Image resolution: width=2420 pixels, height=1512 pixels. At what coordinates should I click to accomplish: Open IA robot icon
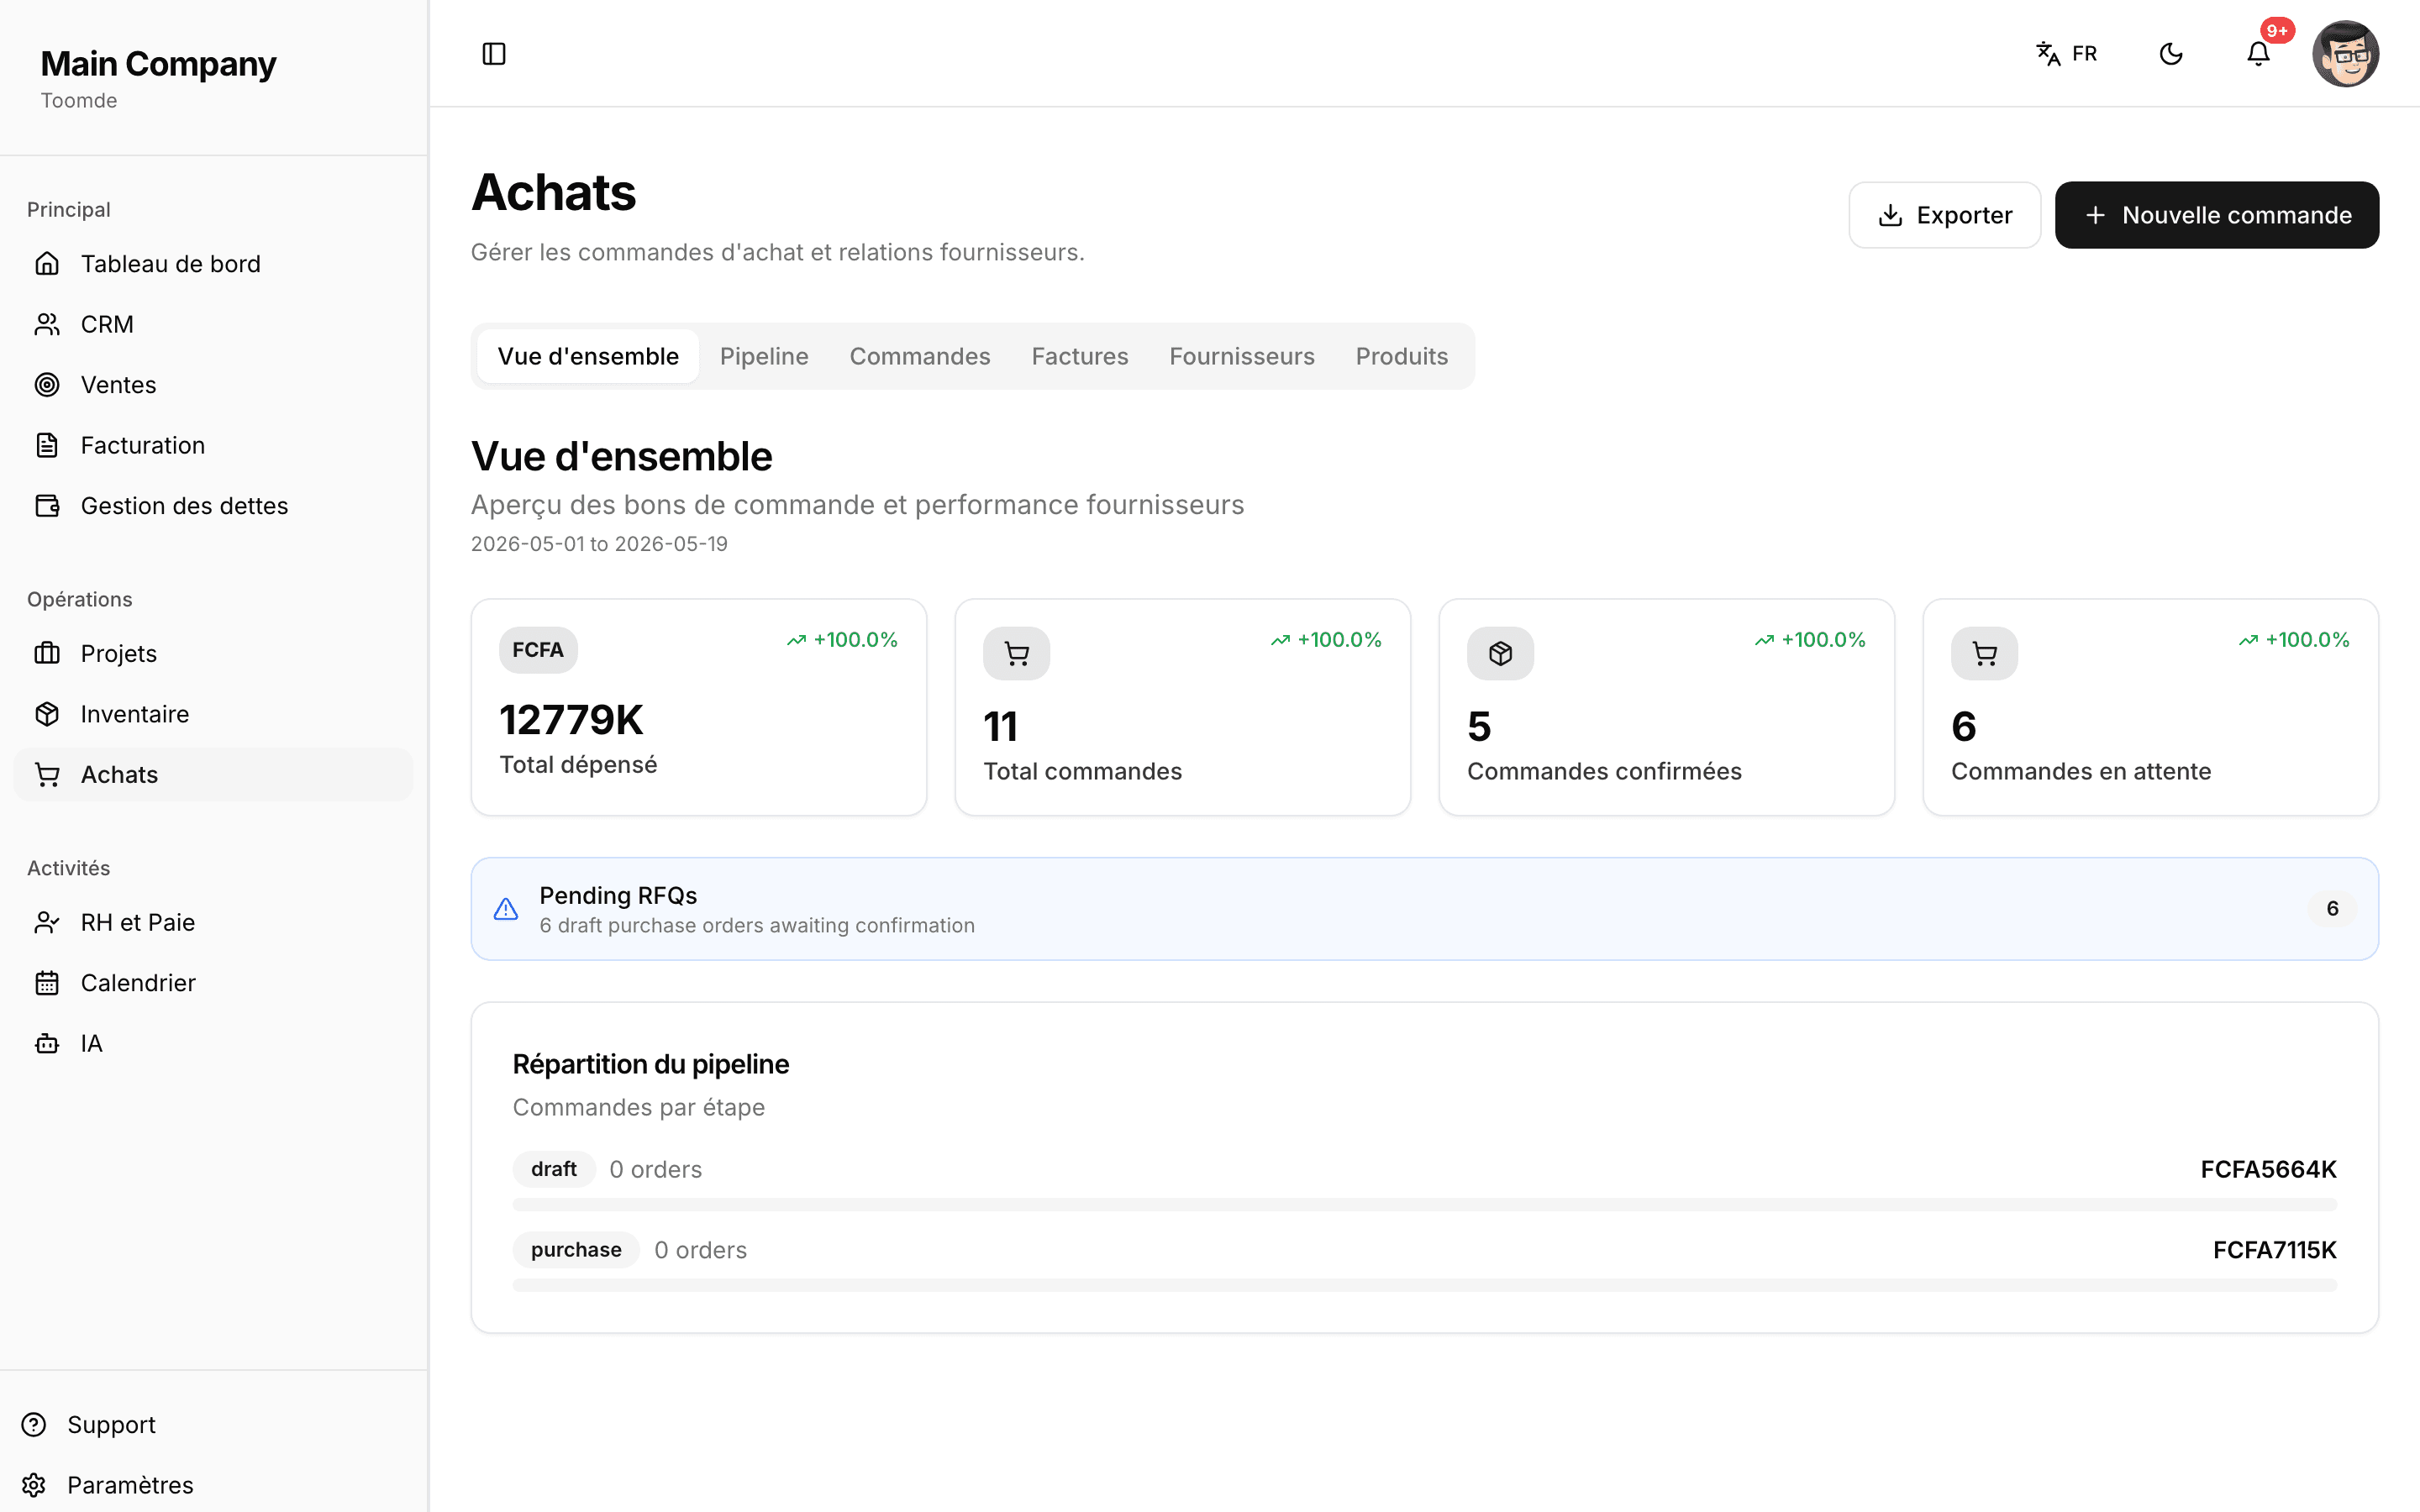tap(47, 1043)
